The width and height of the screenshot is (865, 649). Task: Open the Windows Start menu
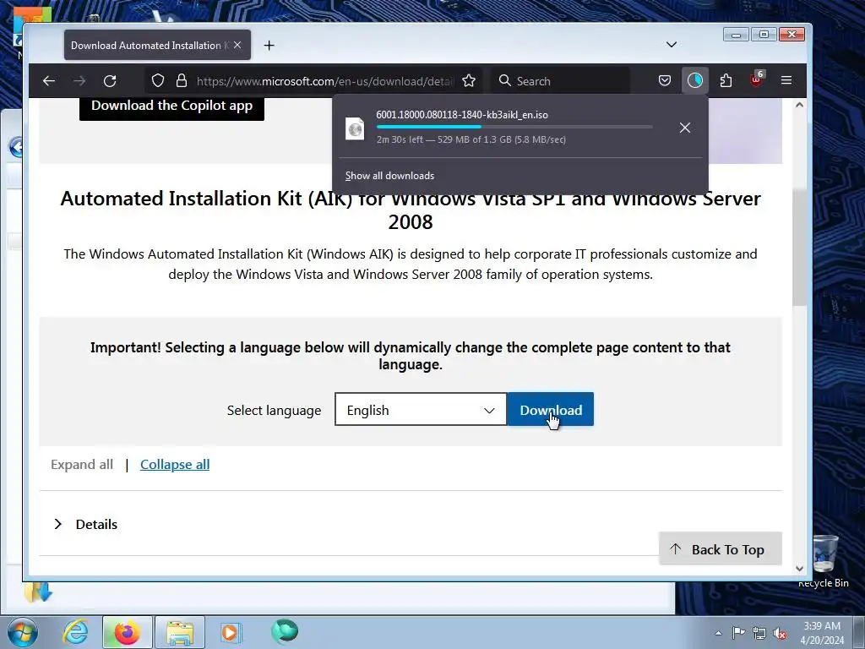[x=23, y=632]
